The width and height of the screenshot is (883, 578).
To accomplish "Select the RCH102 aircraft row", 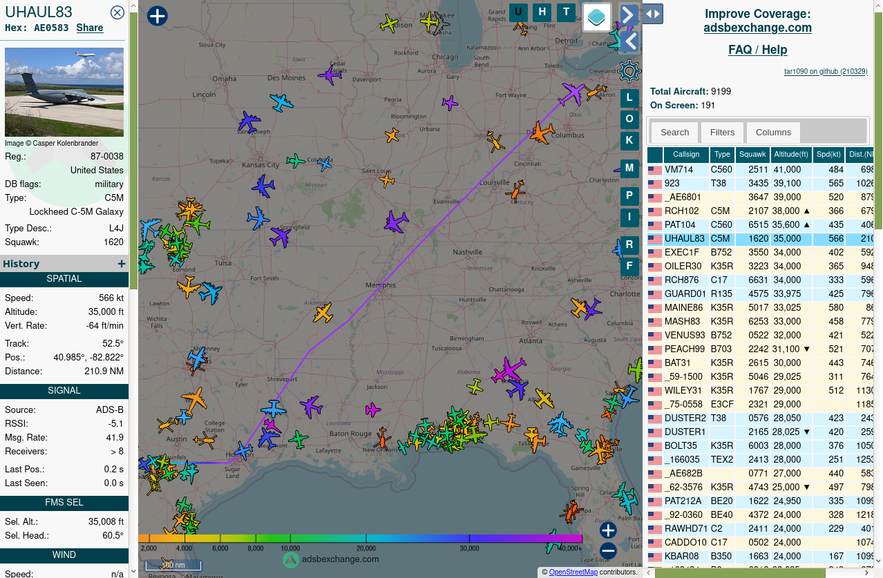I will click(x=760, y=211).
